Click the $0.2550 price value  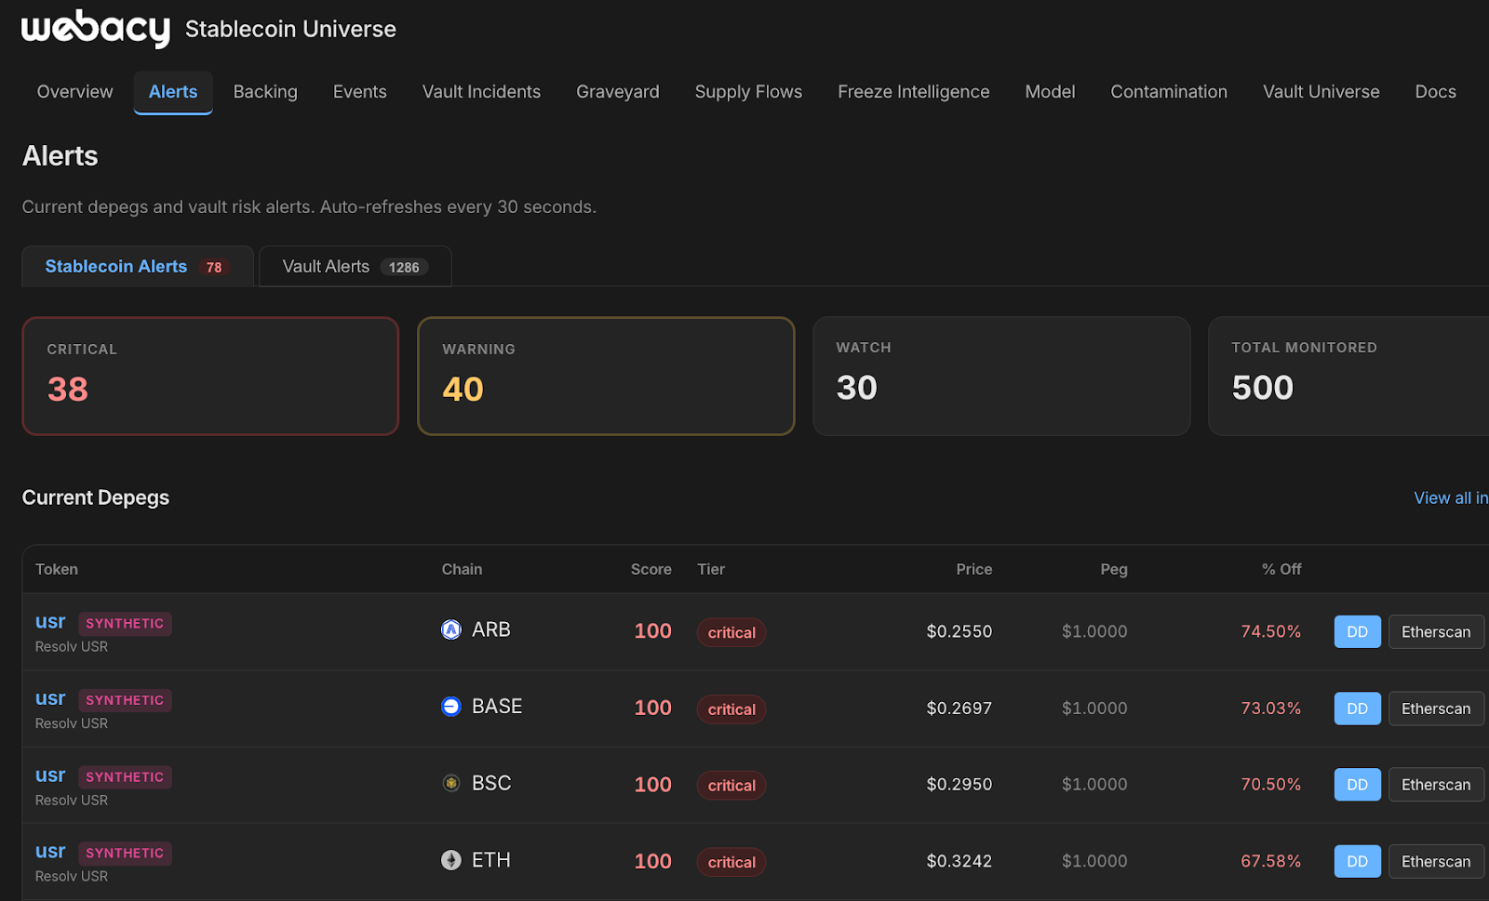959,631
